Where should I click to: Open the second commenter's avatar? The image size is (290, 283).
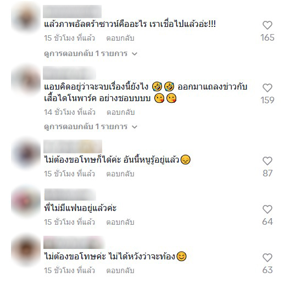click(x=26, y=81)
